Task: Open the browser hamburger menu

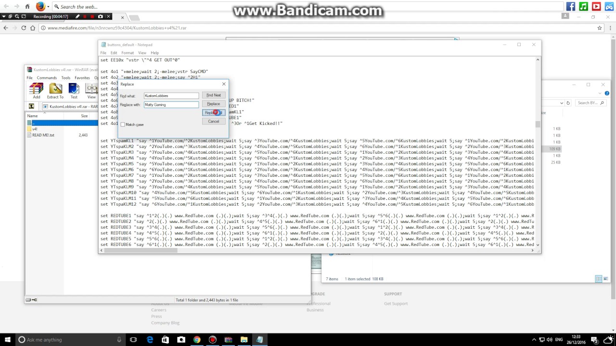Action: pos(610,28)
